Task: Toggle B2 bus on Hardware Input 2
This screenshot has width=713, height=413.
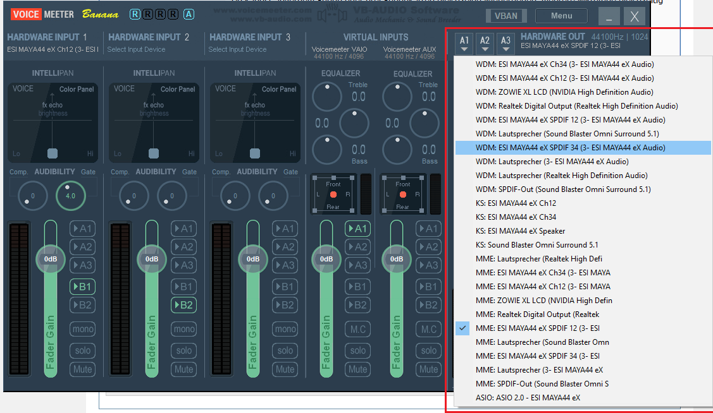Action: pos(183,305)
